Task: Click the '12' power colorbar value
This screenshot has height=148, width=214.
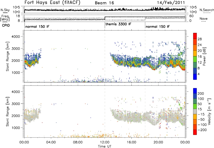Action: tap(200, 63)
